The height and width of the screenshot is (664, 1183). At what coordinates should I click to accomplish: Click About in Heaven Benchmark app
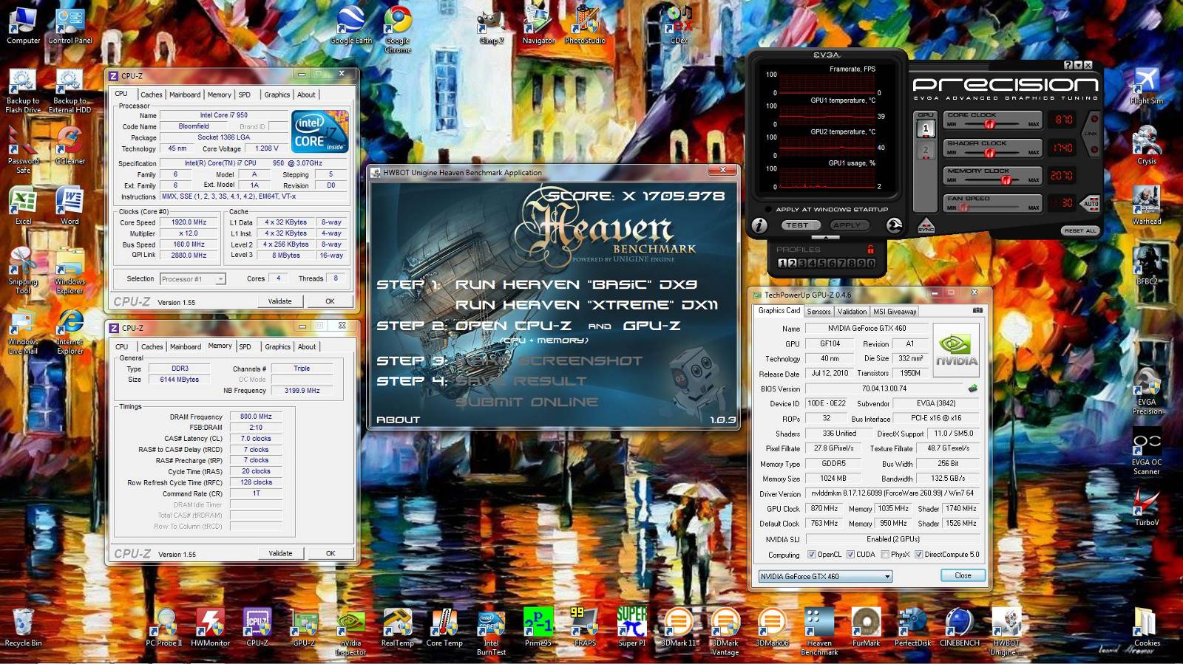[398, 420]
